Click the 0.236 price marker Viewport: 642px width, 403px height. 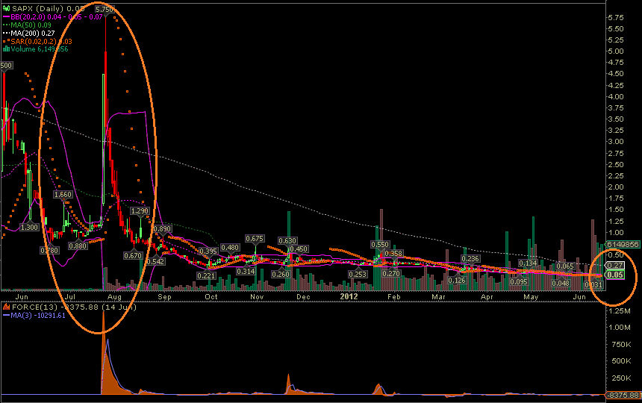(x=470, y=258)
